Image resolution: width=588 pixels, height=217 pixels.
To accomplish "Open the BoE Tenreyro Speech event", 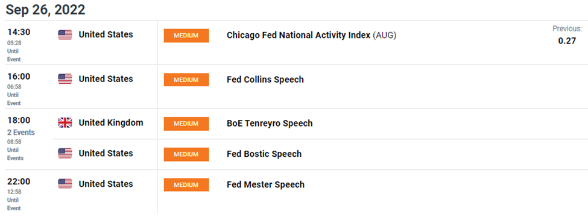I will (270, 124).
